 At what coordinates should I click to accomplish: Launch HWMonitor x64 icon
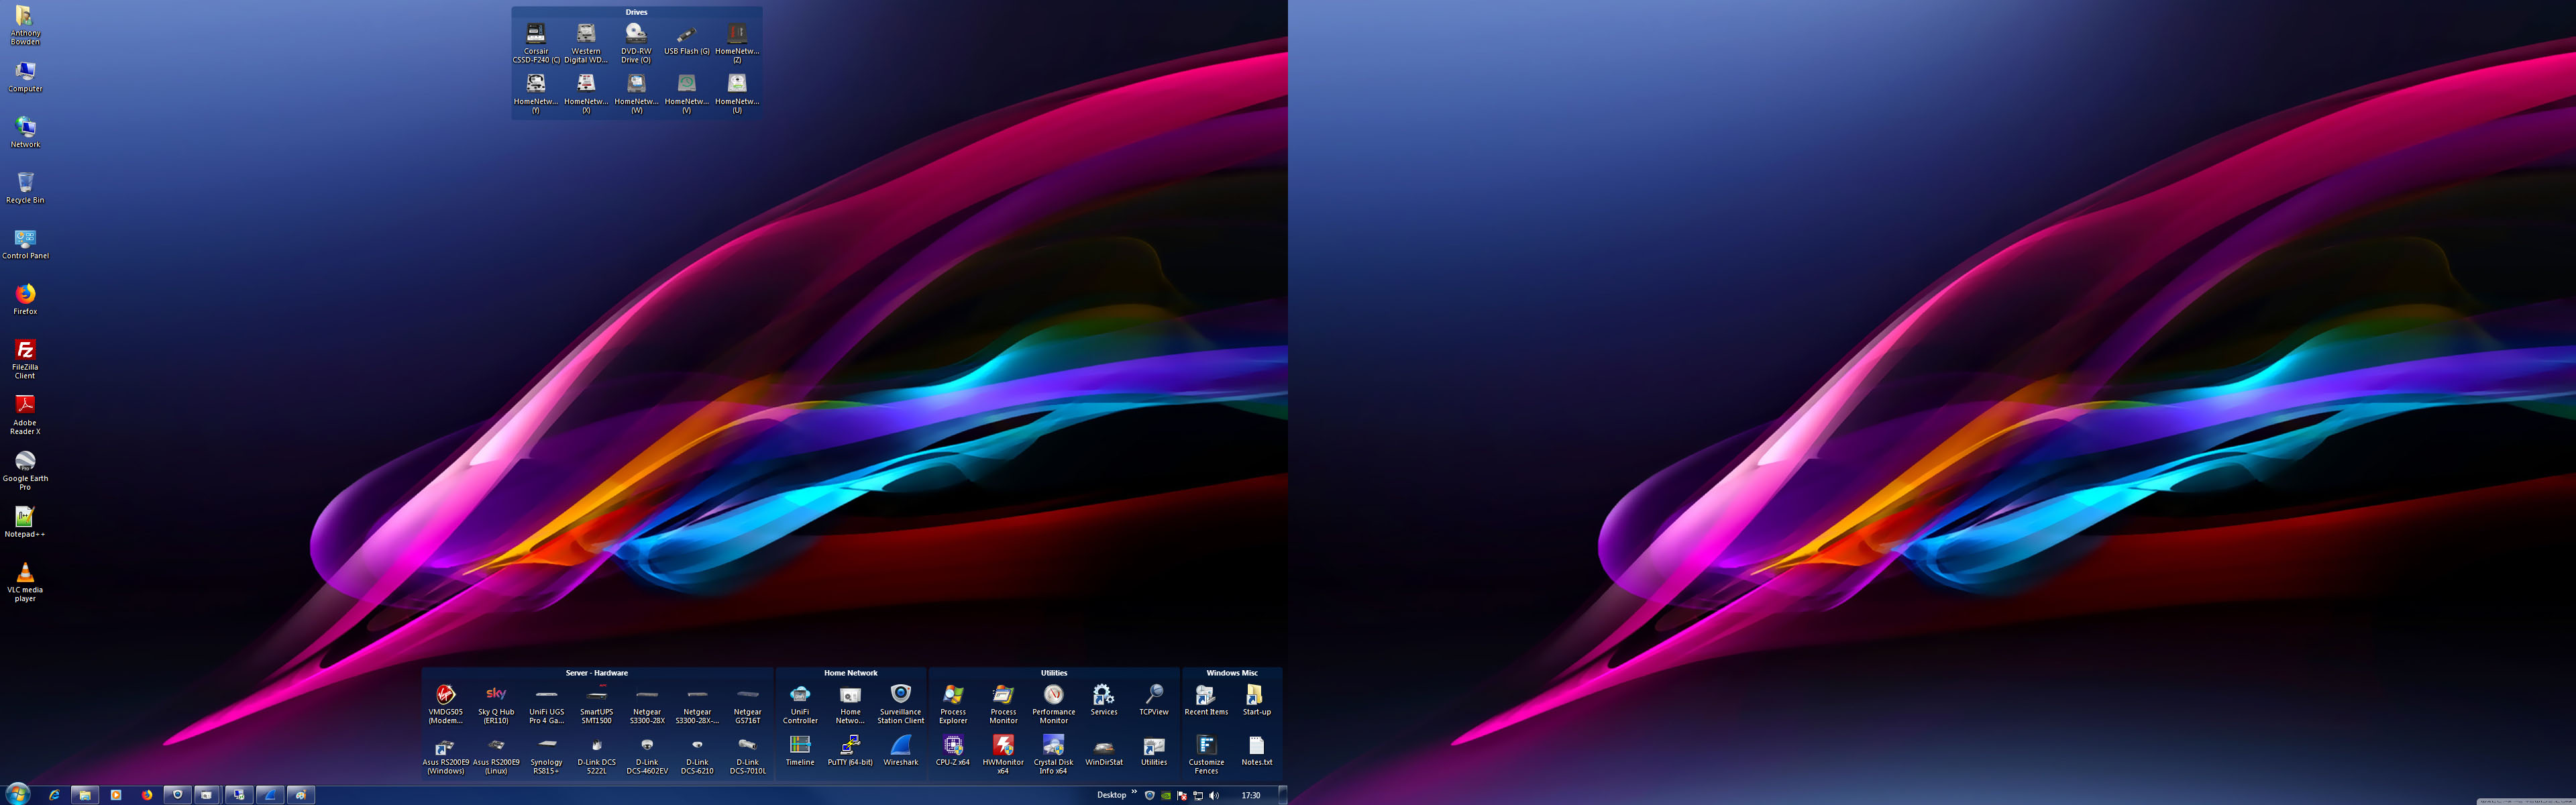pyautogui.click(x=1003, y=746)
